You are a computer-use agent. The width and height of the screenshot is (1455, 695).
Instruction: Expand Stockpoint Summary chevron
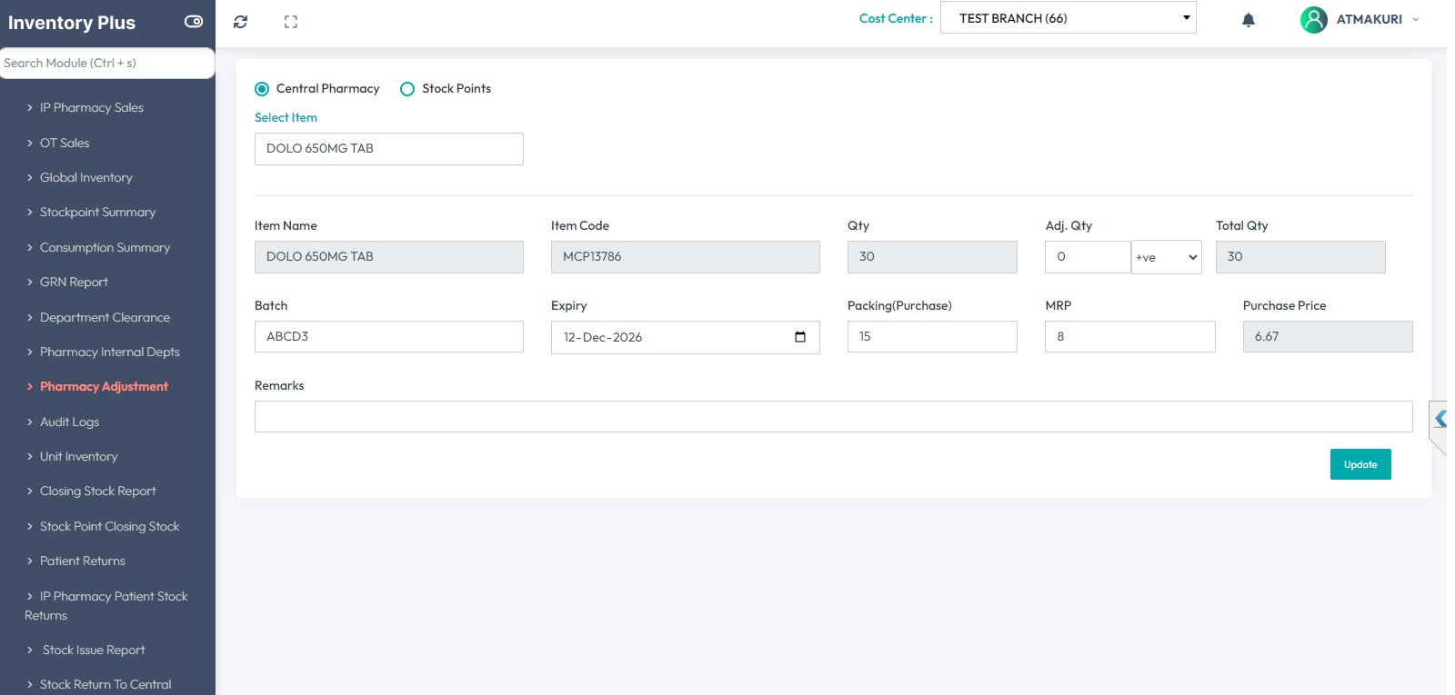click(x=30, y=213)
